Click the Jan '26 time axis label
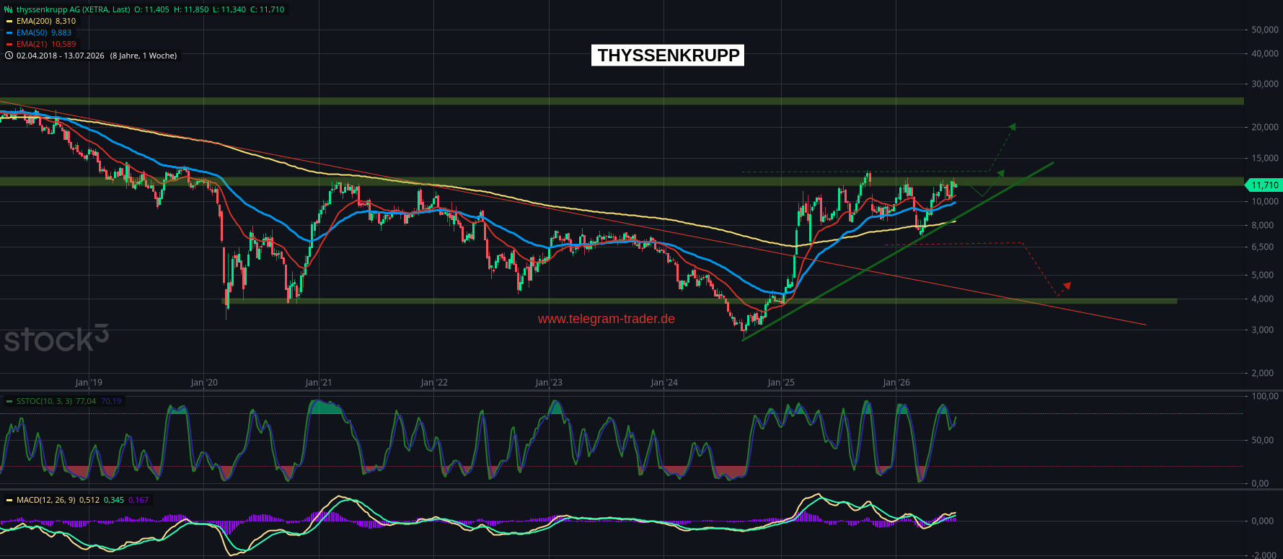Image resolution: width=1283 pixels, height=559 pixels. point(896,382)
